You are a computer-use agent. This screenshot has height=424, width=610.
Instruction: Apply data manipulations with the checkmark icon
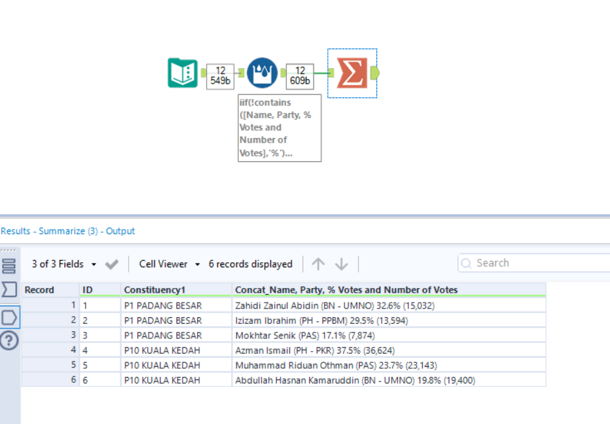pos(112,263)
